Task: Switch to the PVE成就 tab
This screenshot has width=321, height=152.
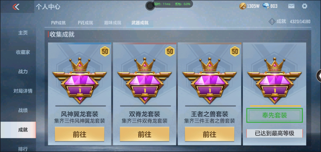Action: [x=85, y=23]
